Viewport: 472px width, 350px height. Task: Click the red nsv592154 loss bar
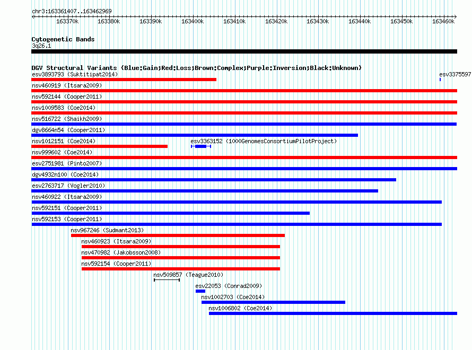(181, 269)
